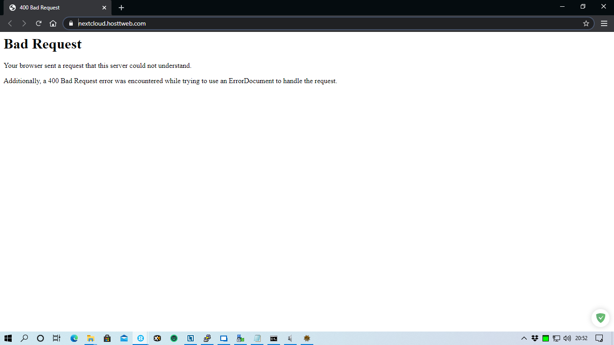This screenshot has width=614, height=345.
Task: Click the browser home button
Action: (53, 23)
